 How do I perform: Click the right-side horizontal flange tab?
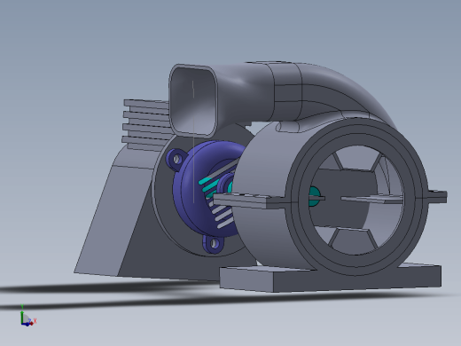click(438, 197)
